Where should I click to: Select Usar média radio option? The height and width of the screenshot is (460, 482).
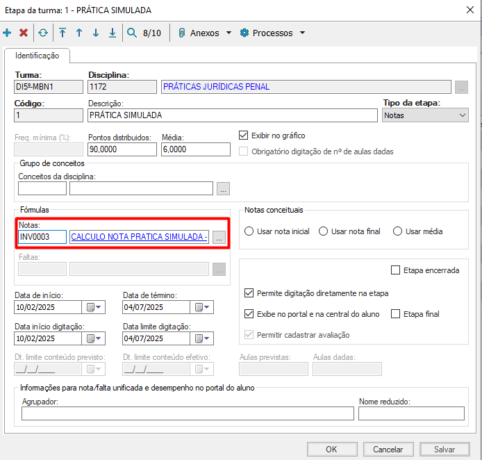[397, 231]
